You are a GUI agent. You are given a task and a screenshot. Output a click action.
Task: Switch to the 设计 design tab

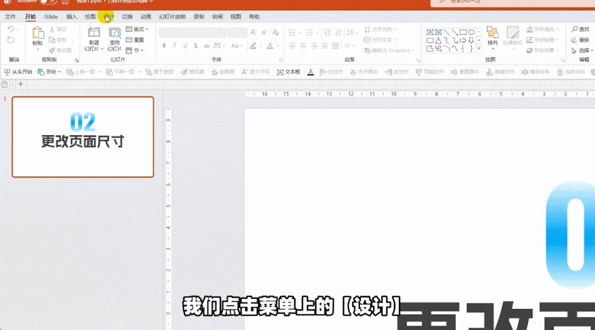point(109,16)
